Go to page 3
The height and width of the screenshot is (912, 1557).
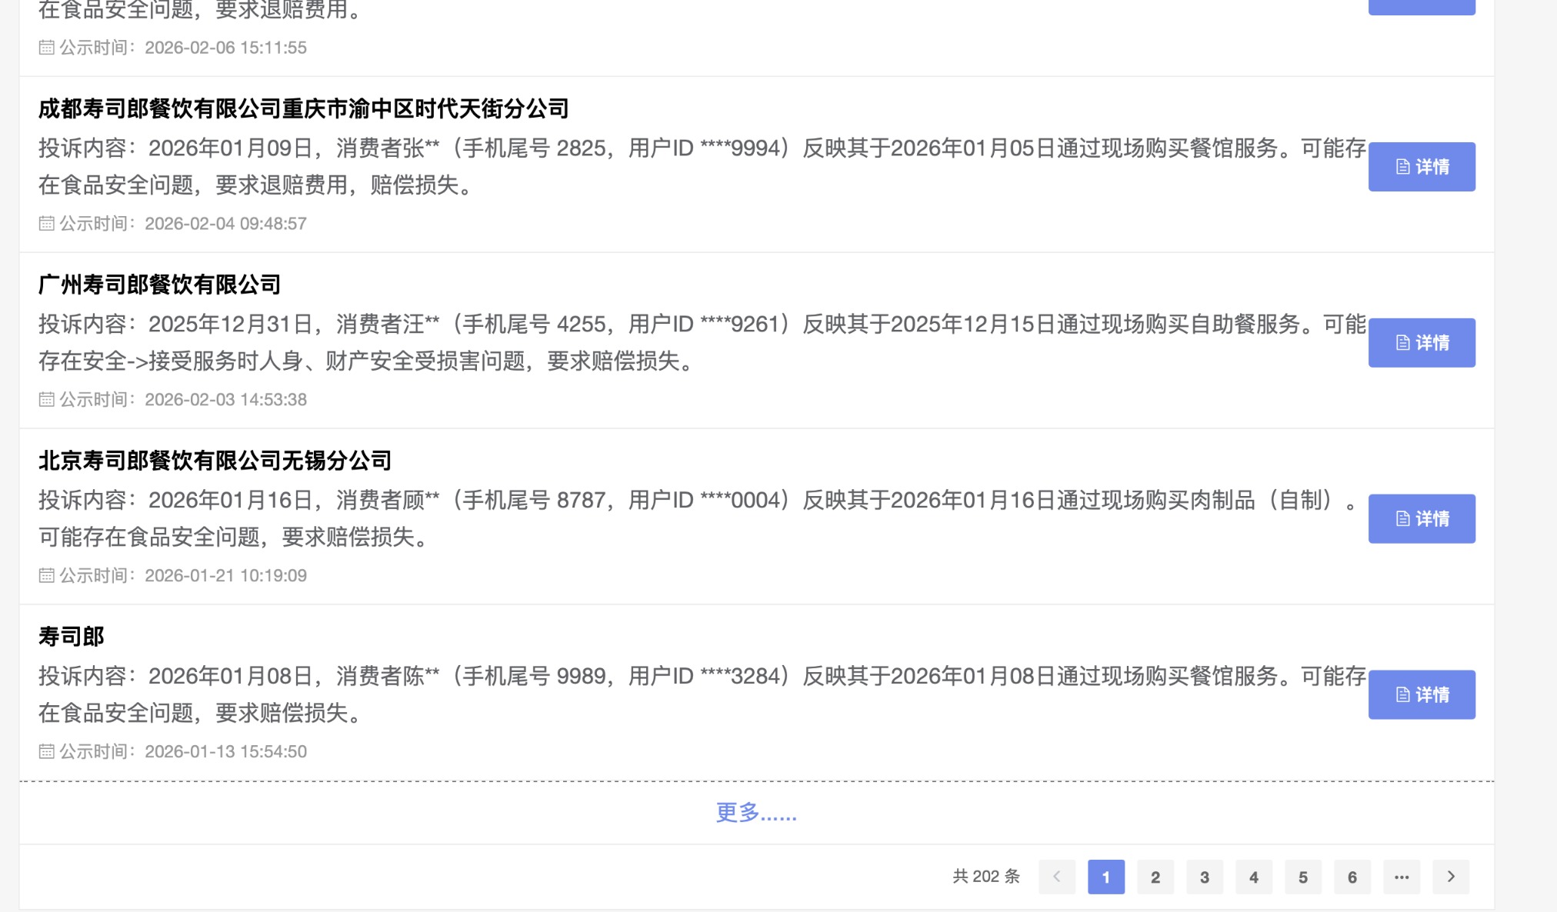point(1205,877)
